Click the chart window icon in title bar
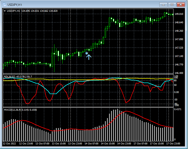Viewport: 188px width, 149px height. (x=4, y=4)
